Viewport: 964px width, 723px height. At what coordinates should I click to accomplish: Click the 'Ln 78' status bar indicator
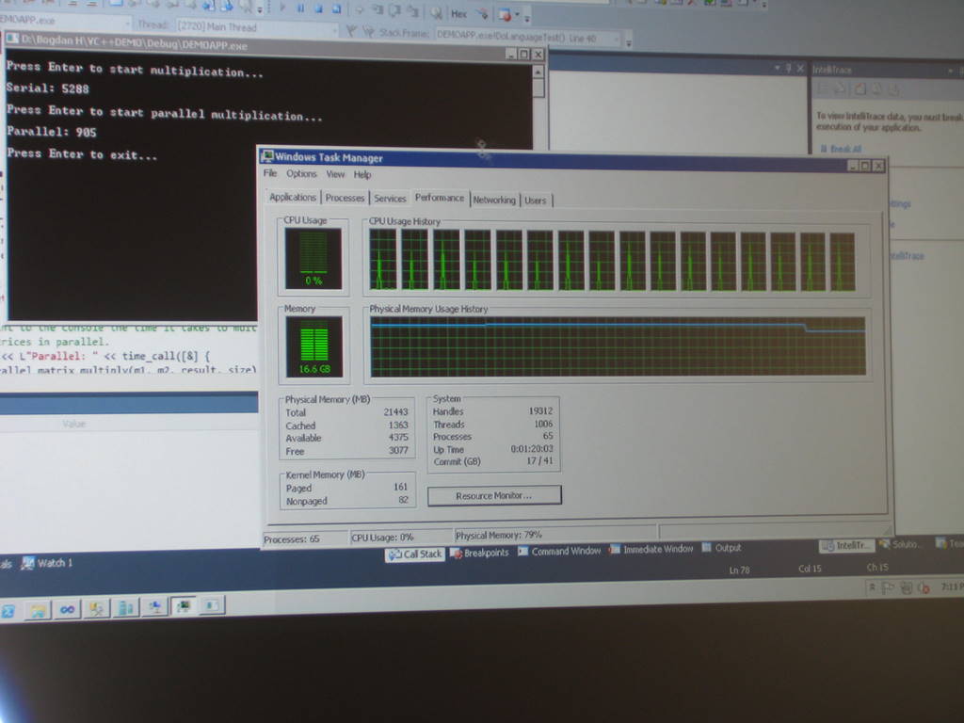click(x=740, y=570)
